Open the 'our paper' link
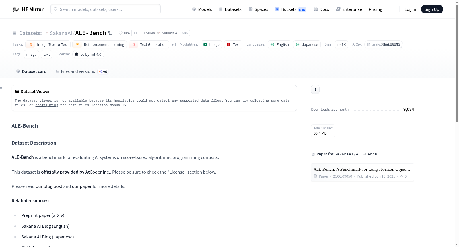Viewport: 459px width, 247px height. tap(82, 186)
